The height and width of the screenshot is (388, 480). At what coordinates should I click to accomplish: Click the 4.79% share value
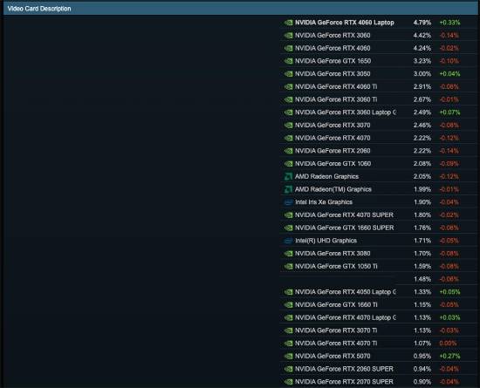(x=422, y=23)
